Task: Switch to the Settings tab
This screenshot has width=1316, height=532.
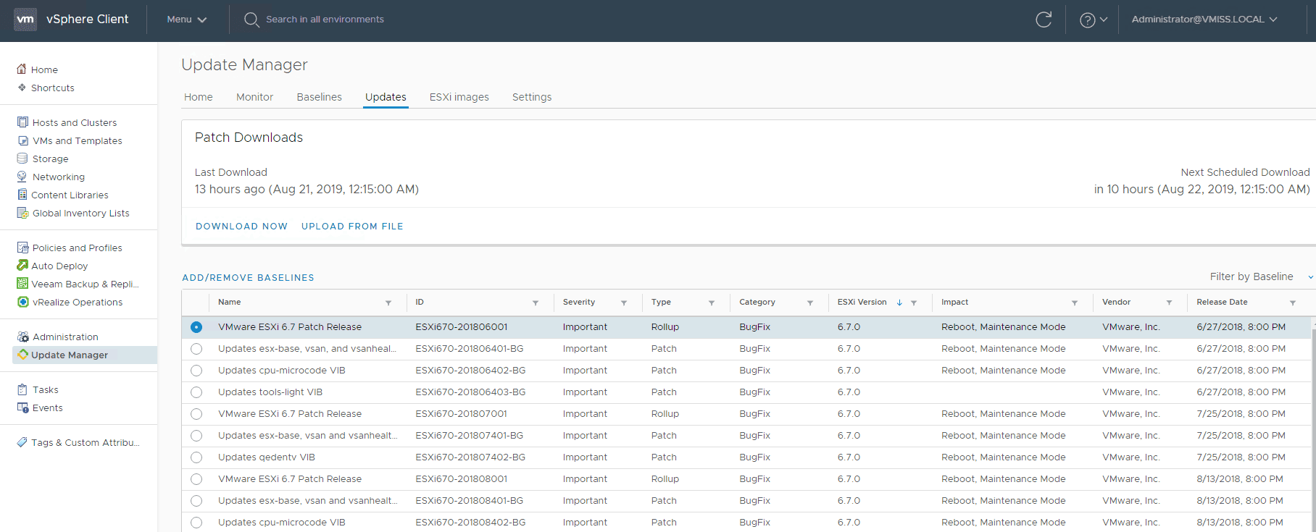Action: [532, 97]
